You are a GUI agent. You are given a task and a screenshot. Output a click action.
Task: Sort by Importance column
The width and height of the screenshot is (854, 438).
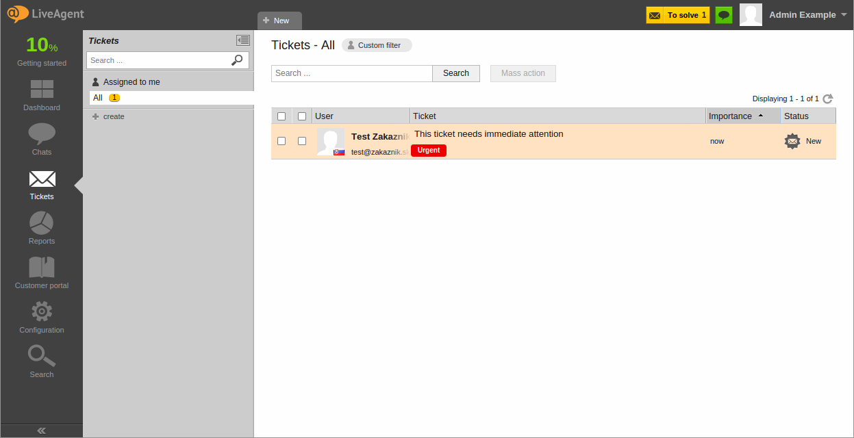(x=744, y=116)
